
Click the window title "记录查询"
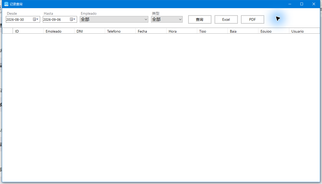coord(16,4)
